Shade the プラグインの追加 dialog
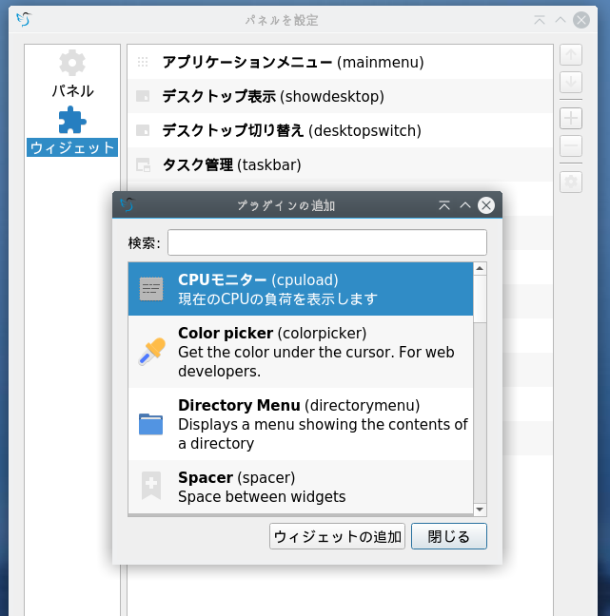The width and height of the screenshot is (610, 616). tap(444, 205)
